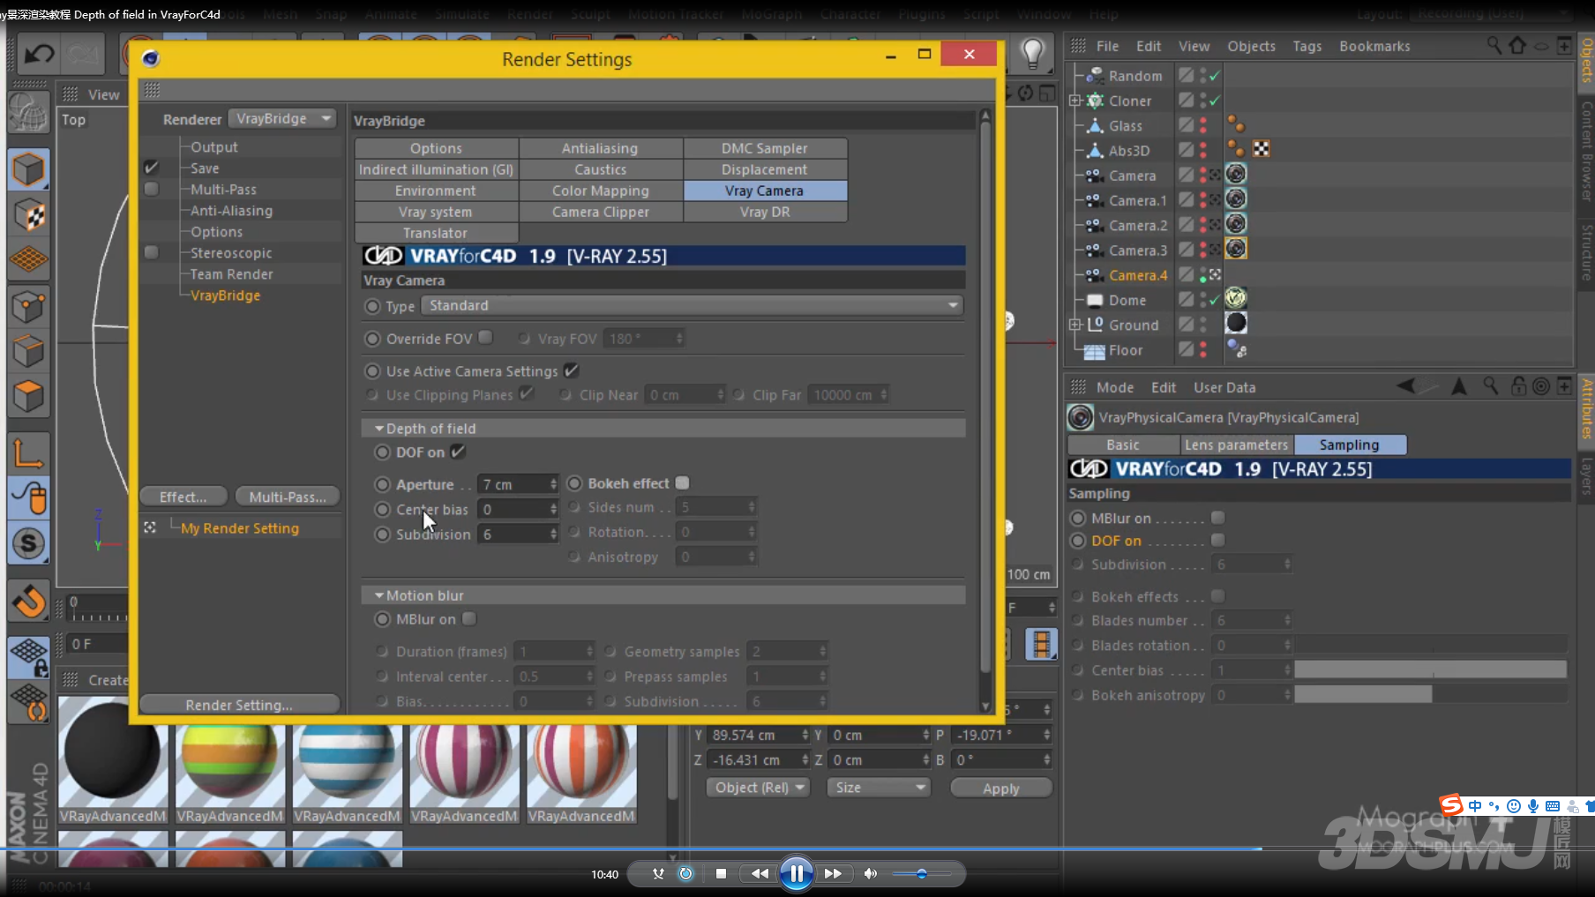Image resolution: width=1595 pixels, height=897 pixels.
Task: Click the filmstrip icon beside timeline
Action: (1041, 644)
